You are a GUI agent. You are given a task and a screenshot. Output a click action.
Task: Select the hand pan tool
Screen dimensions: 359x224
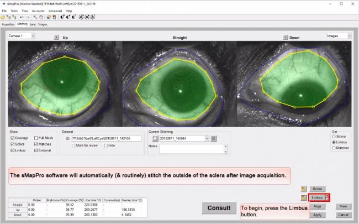pos(40,17)
